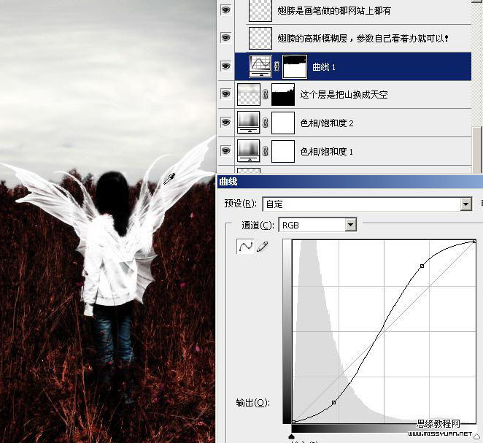The width and height of the screenshot is (483, 443).
Task: Select the black mask of 这个层是把山换成天空 layer
Action: 283,94
